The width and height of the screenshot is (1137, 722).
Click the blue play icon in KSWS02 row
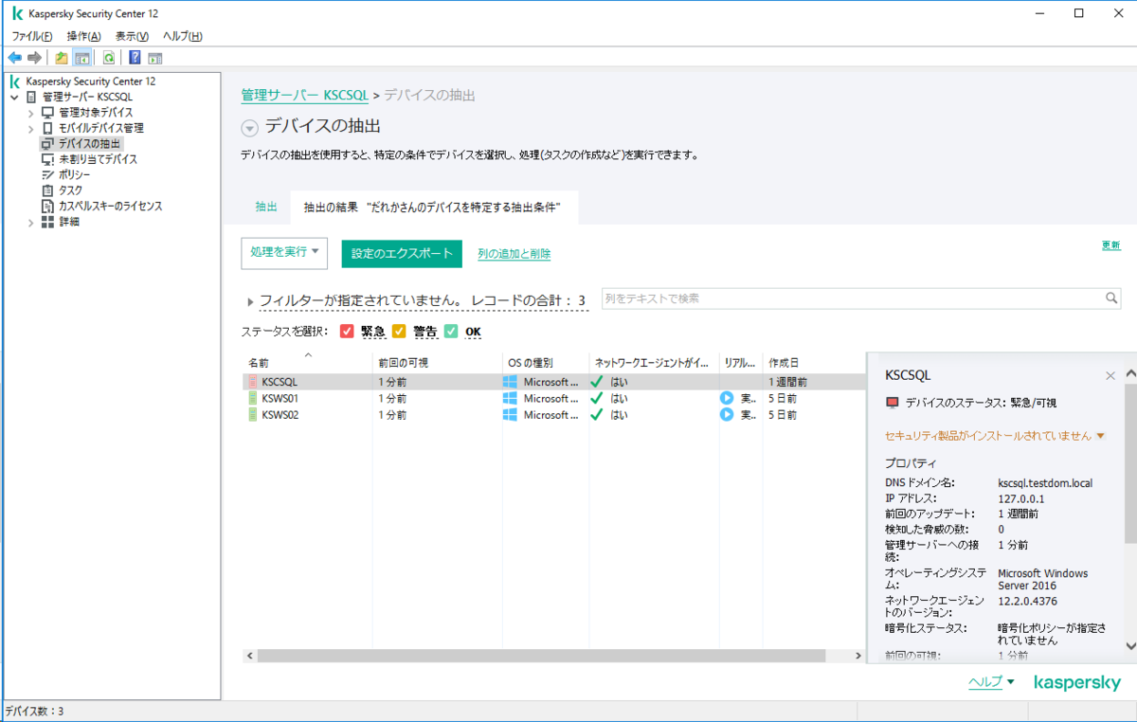(727, 415)
